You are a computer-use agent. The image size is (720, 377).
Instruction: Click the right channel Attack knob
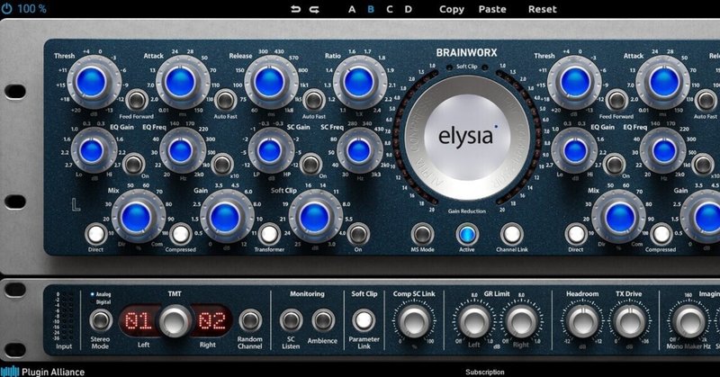[664, 82]
